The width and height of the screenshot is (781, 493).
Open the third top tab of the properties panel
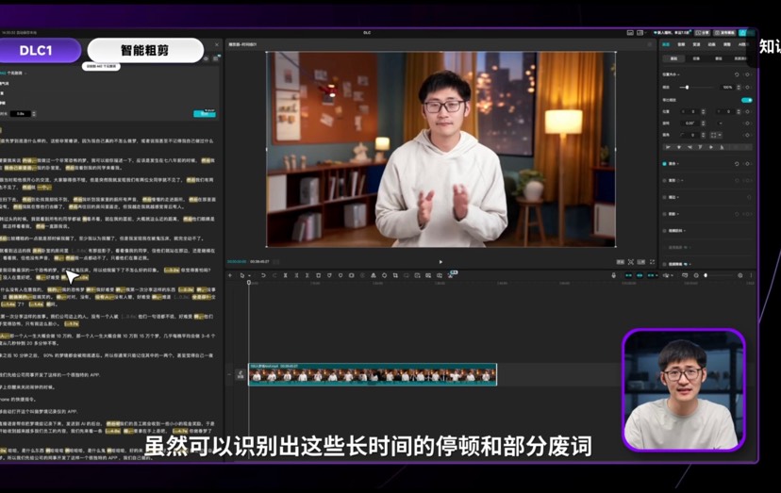pos(696,45)
